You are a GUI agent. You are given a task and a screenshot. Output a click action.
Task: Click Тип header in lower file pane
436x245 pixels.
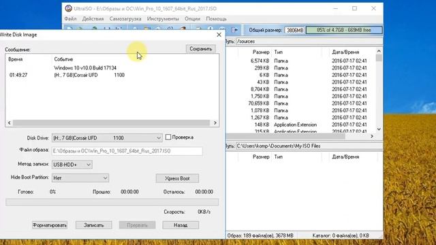click(x=279, y=157)
